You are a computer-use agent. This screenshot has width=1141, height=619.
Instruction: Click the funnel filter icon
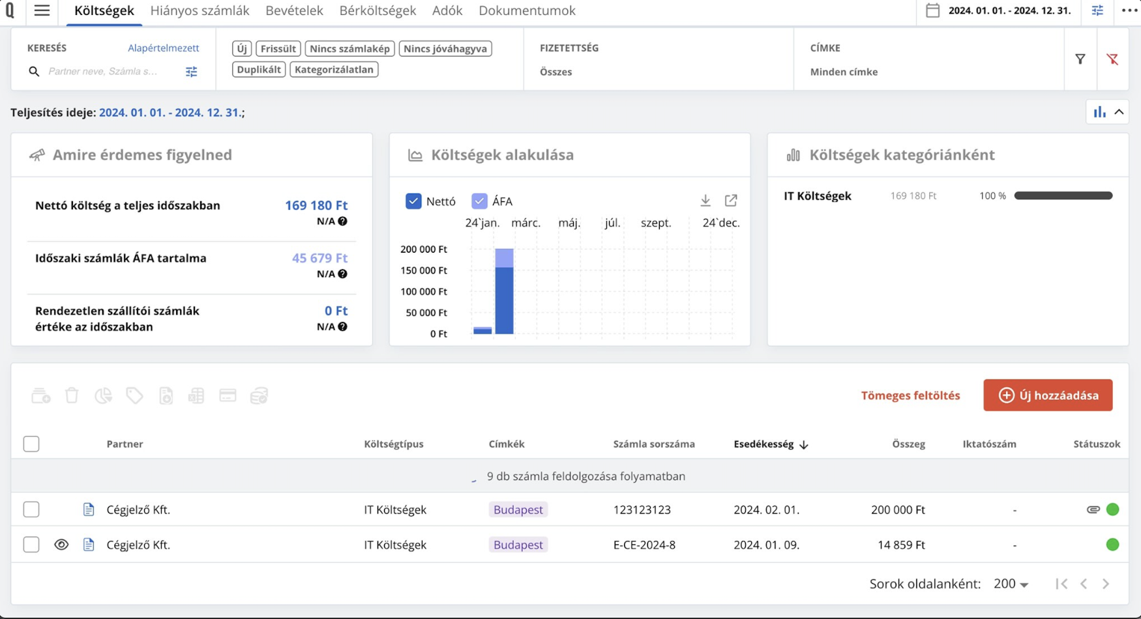coord(1080,59)
